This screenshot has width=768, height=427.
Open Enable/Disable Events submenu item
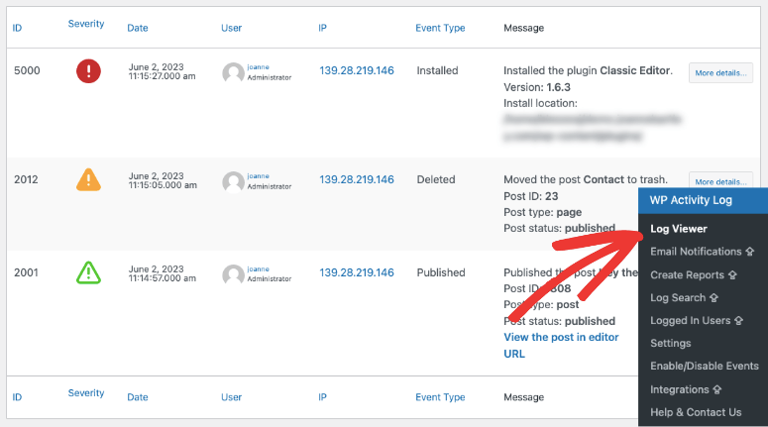705,366
